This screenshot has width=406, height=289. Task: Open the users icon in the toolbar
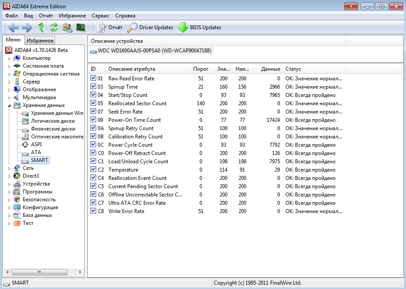coord(67,28)
